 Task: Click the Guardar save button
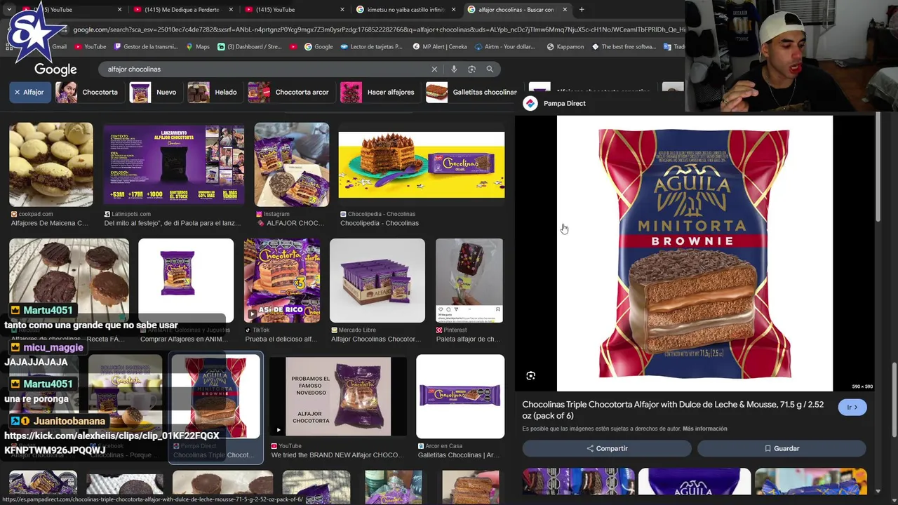pos(782,448)
